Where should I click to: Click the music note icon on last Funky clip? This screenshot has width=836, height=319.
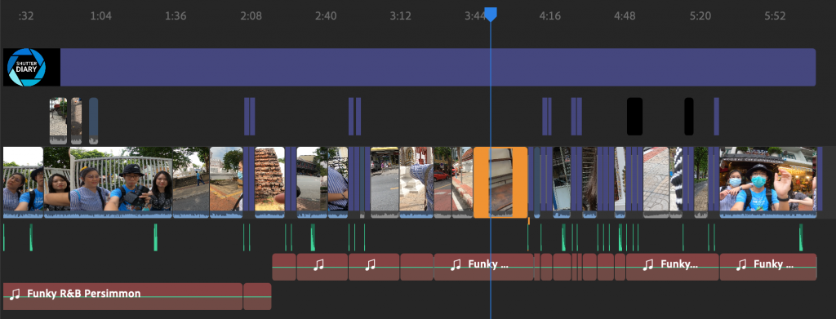tap(741, 264)
